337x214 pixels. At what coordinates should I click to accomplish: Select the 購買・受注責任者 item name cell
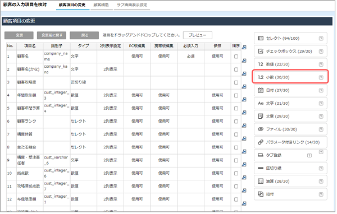30,160
